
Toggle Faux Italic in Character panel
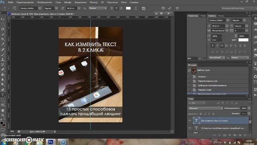(x=217, y=46)
